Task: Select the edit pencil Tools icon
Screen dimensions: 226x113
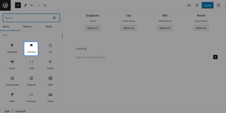Action: [25, 5]
